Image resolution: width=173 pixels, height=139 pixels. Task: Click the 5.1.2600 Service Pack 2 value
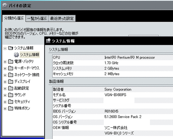[x=123, y=117]
